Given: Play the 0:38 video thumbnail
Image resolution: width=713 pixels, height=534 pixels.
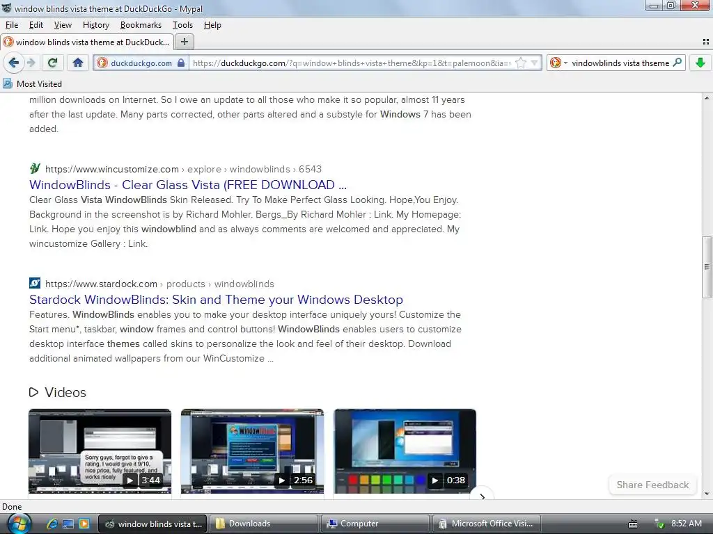Looking at the screenshot, I should (x=405, y=451).
